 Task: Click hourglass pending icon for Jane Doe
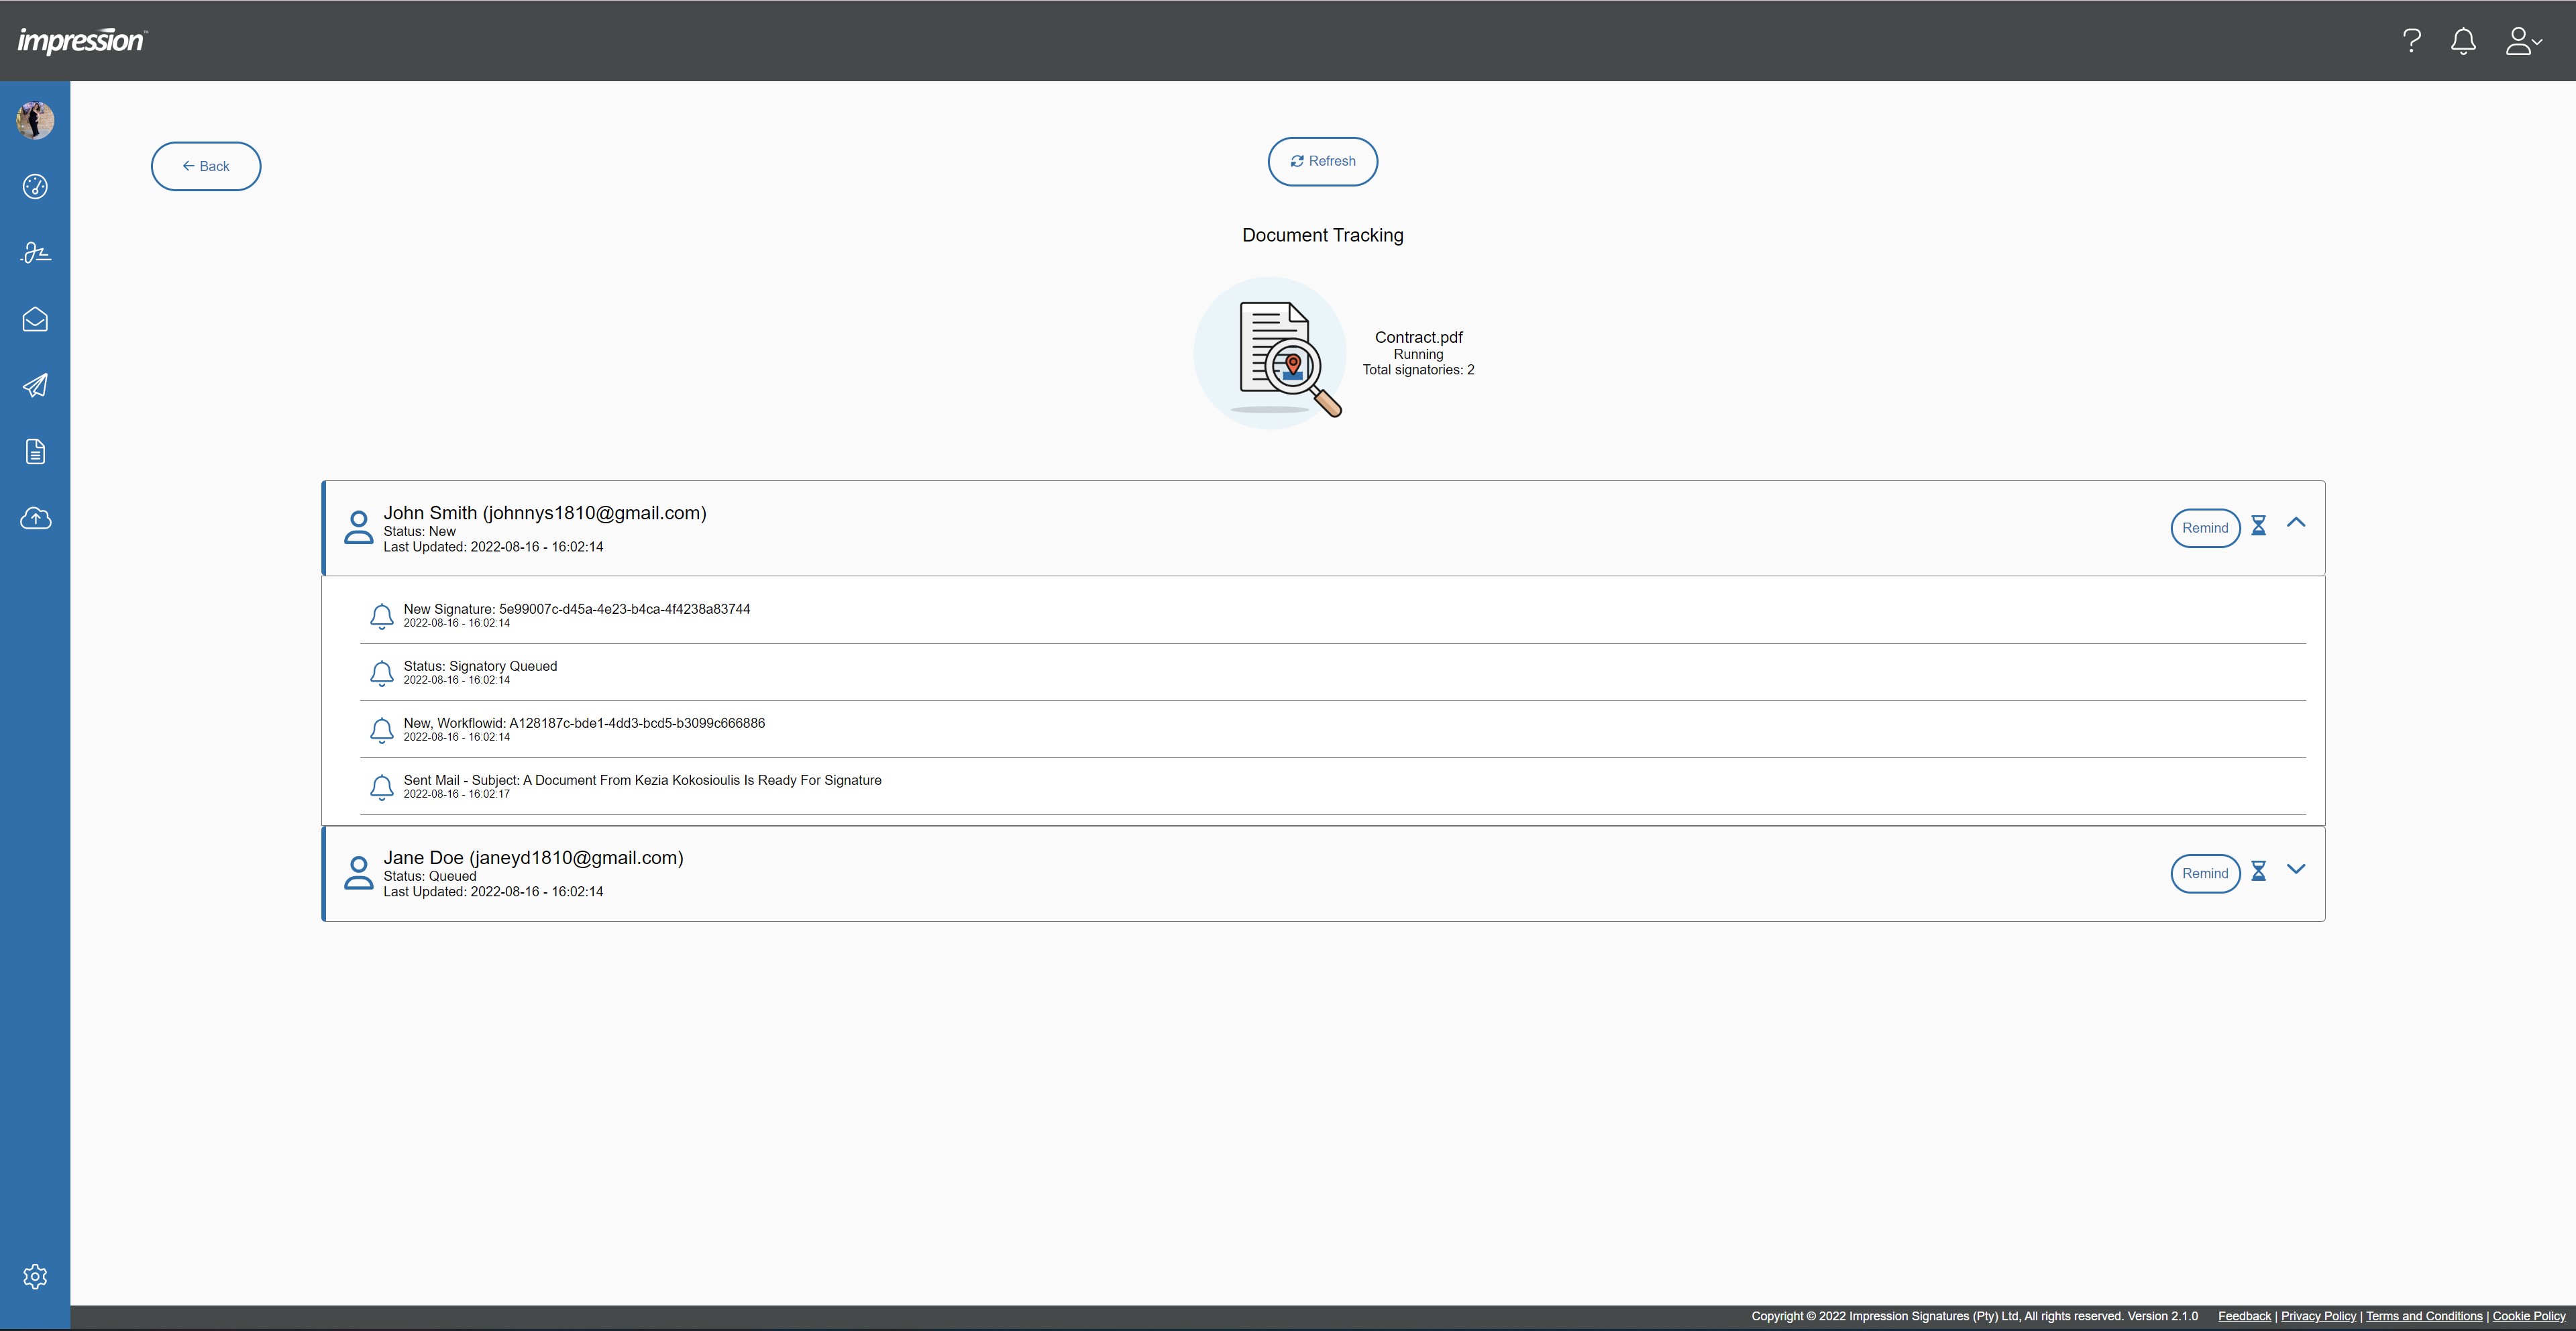[x=2258, y=872]
